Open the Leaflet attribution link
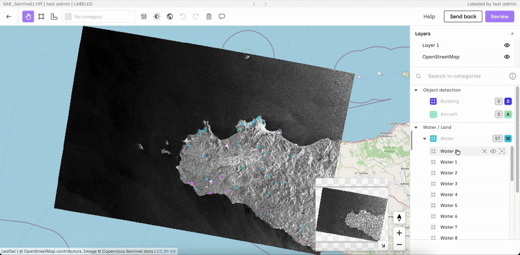The image size is (520, 255). [8, 251]
